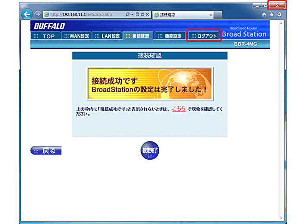
Task: Switch to the LAN設定 tab
Action: 107,36
